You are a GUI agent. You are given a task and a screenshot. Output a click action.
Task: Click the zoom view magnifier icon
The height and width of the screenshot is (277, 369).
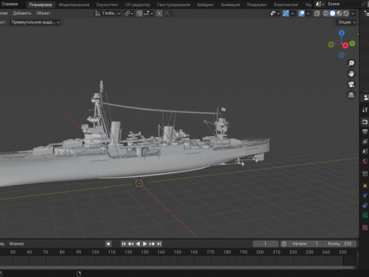(x=351, y=63)
